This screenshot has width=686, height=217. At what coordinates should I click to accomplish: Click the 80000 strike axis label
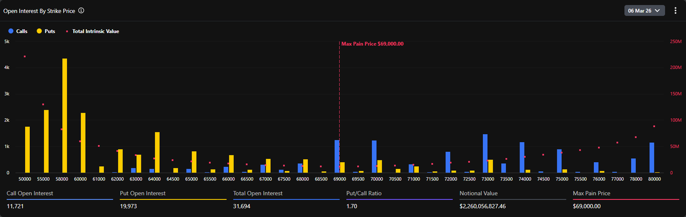pos(655,179)
